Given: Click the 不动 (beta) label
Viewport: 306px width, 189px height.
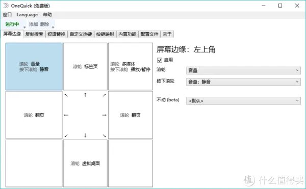Looking at the screenshot, I should (168, 100).
